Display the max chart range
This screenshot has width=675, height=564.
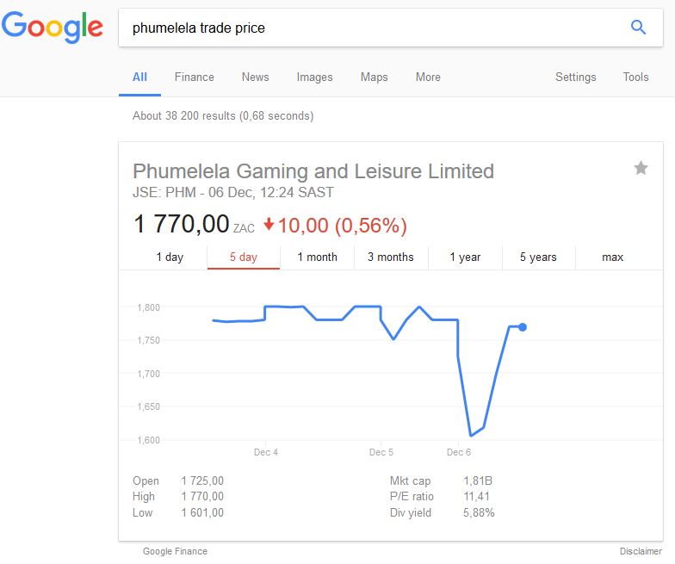(612, 257)
